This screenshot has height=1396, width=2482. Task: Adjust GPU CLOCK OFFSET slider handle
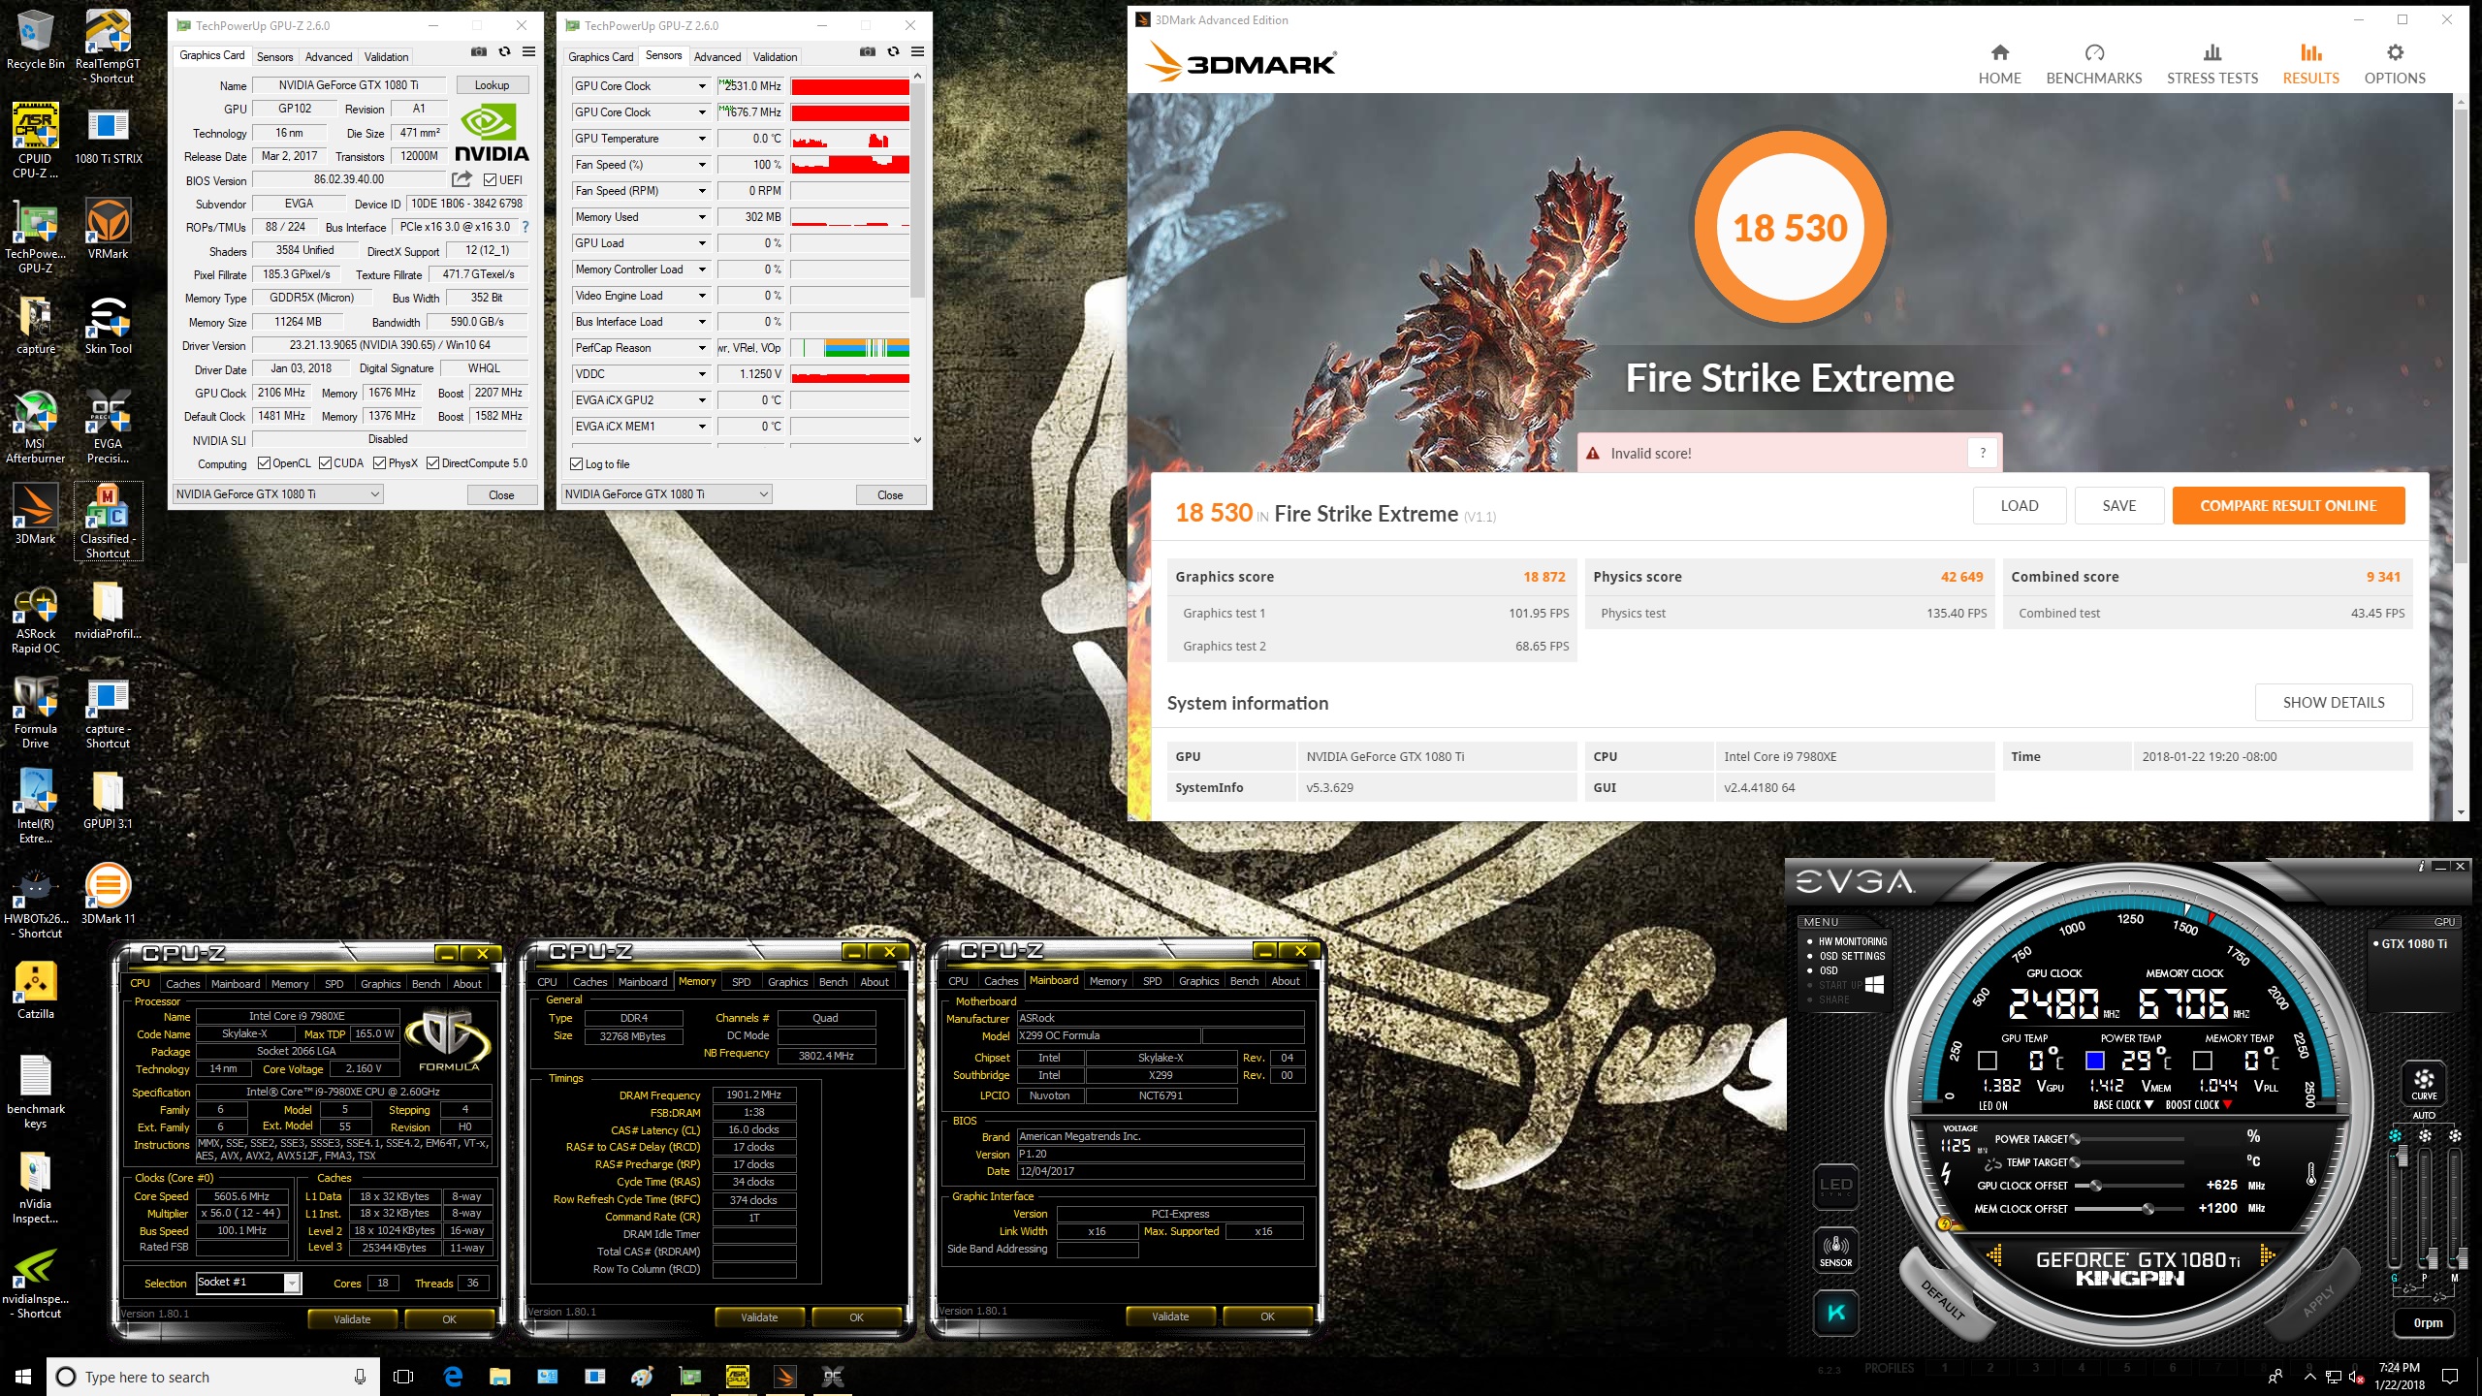[x=2095, y=1186]
